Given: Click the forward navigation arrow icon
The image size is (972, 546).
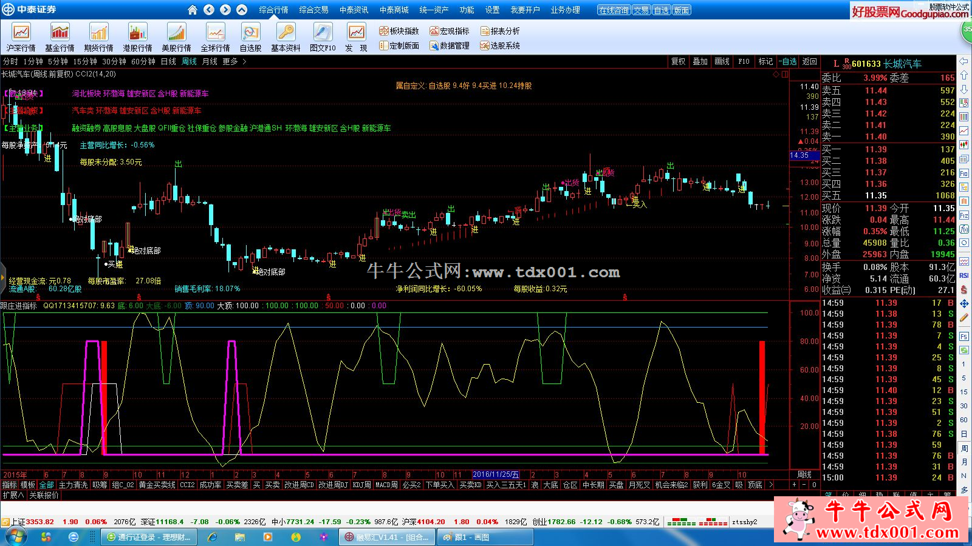Looking at the screenshot, I should click(225, 10).
